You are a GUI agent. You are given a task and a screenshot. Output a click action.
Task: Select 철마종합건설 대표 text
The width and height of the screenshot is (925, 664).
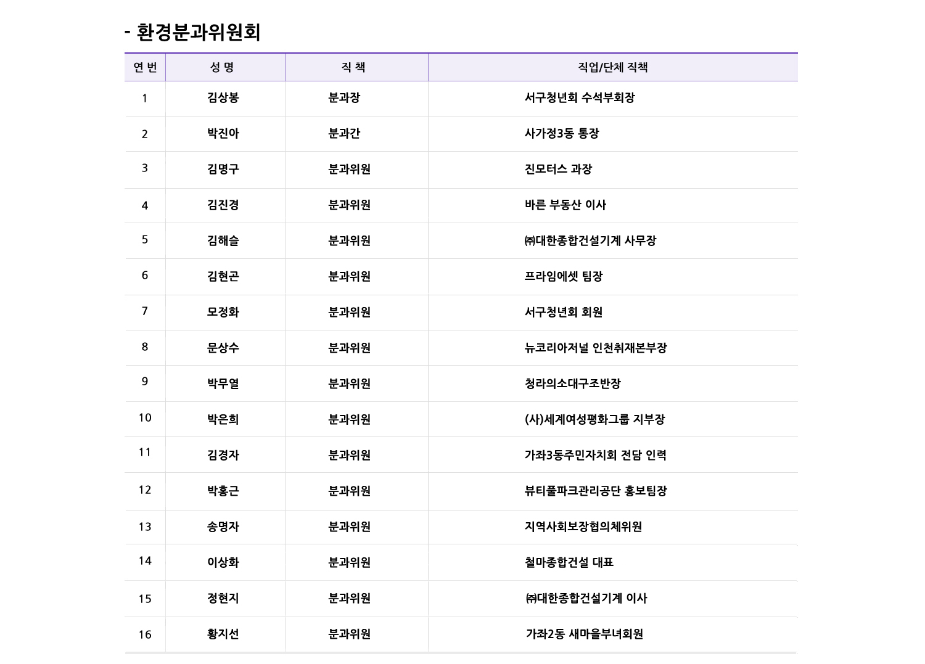pos(569,562)
